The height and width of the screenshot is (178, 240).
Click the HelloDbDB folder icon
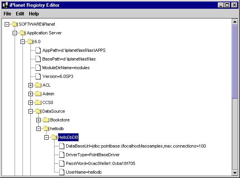(54, 137)
